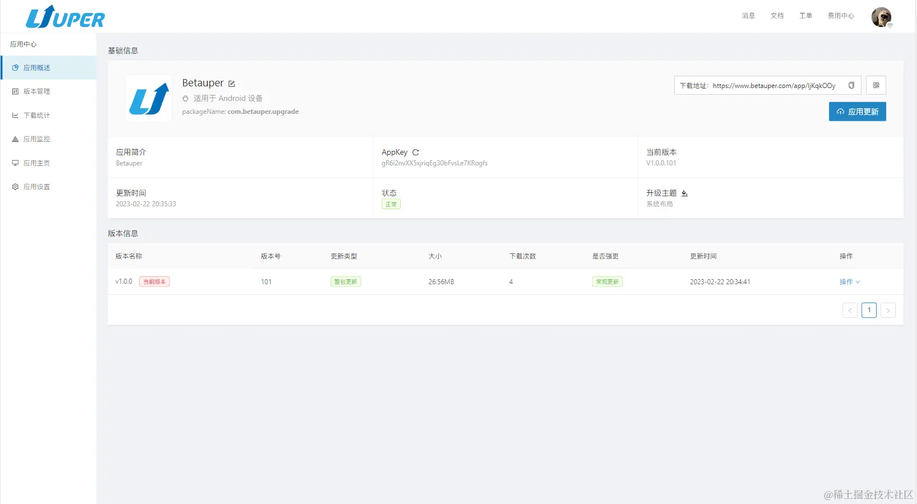Click the 26.56MB size cell
Image resolution: width=917 pixels, height=504 pixels.
[x=441, y=282]
